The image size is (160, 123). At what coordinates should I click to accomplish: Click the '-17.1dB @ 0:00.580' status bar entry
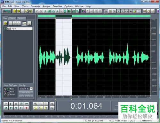click(x=94, y=121)
